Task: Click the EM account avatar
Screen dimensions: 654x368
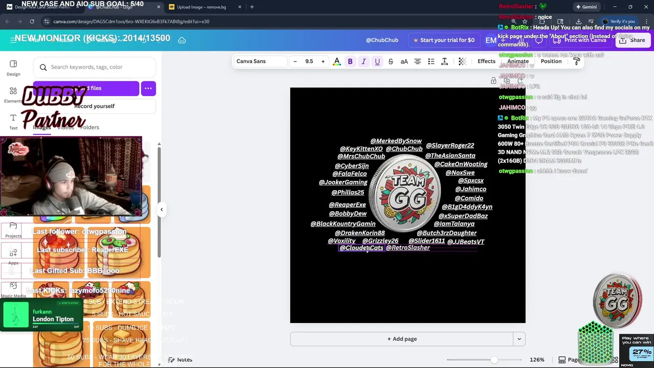Action: click(x=491, y=40)
